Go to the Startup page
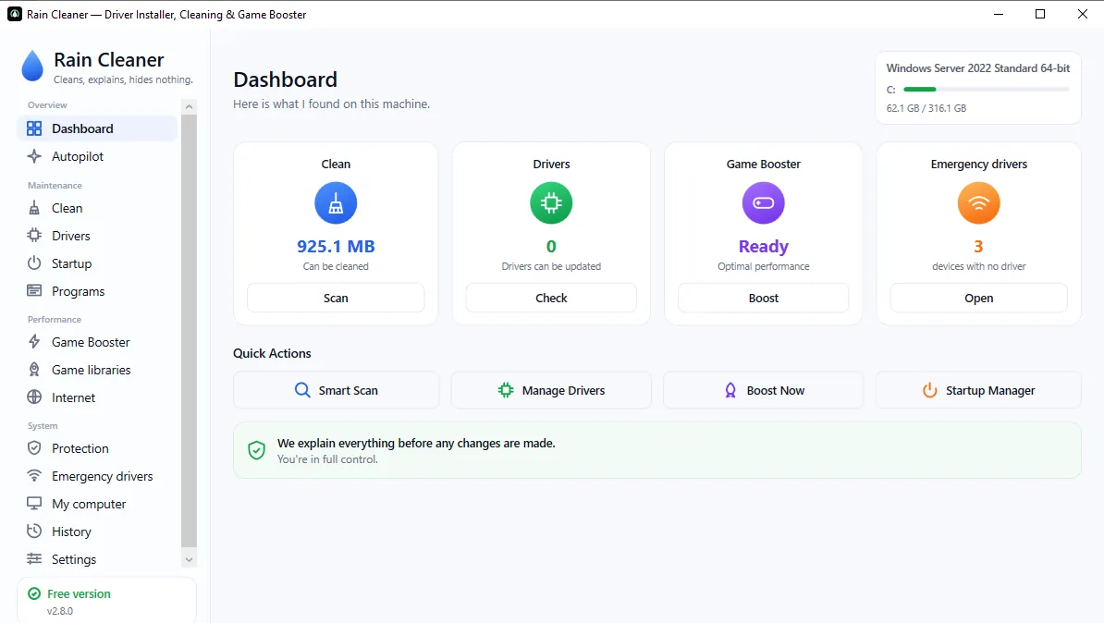The width and height of the screenshot is (1104, 623). pyautogui.click(x=97, y=263)
